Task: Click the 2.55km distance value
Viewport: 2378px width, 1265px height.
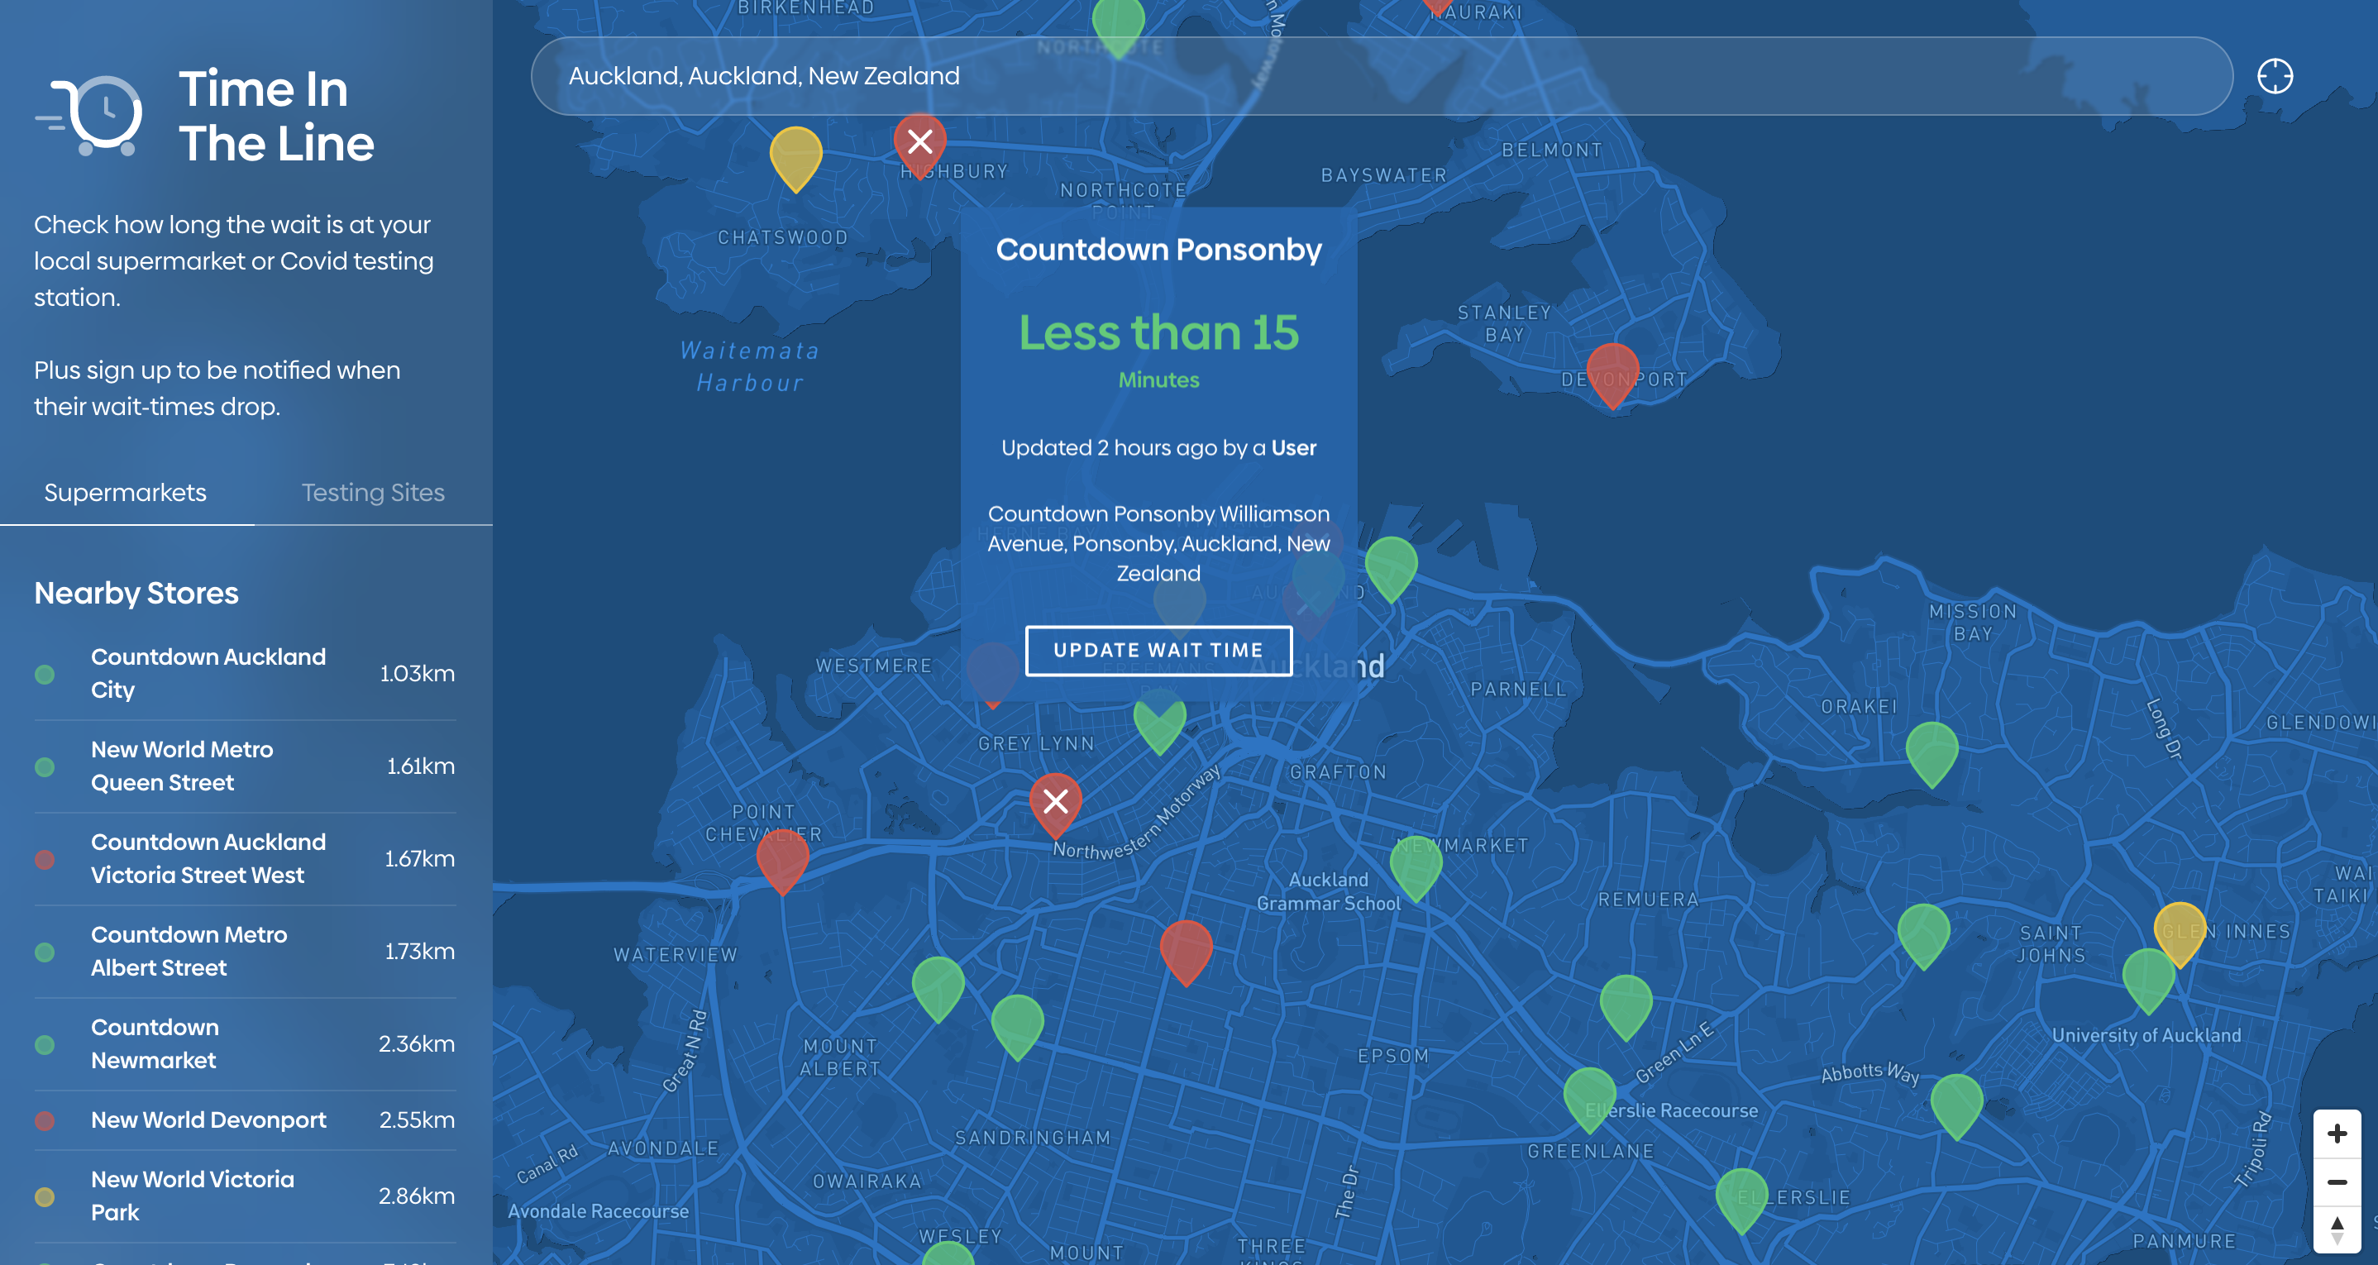Action: click(418, 1120)
